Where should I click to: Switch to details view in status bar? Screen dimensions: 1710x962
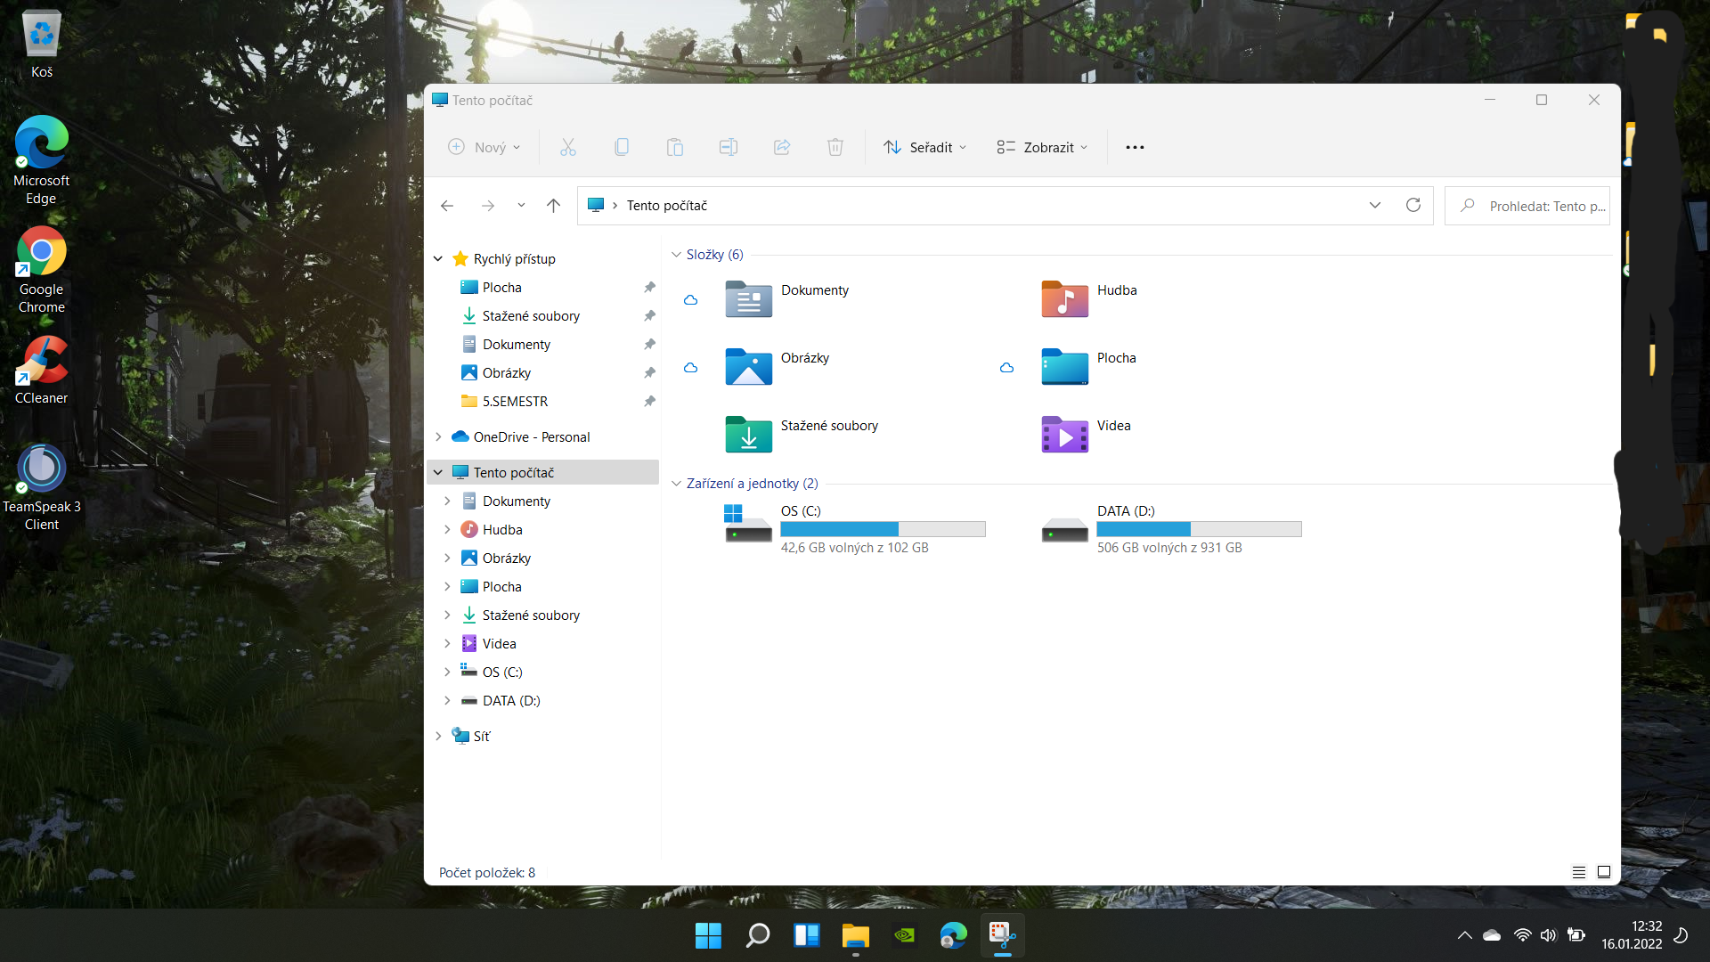1579,872
